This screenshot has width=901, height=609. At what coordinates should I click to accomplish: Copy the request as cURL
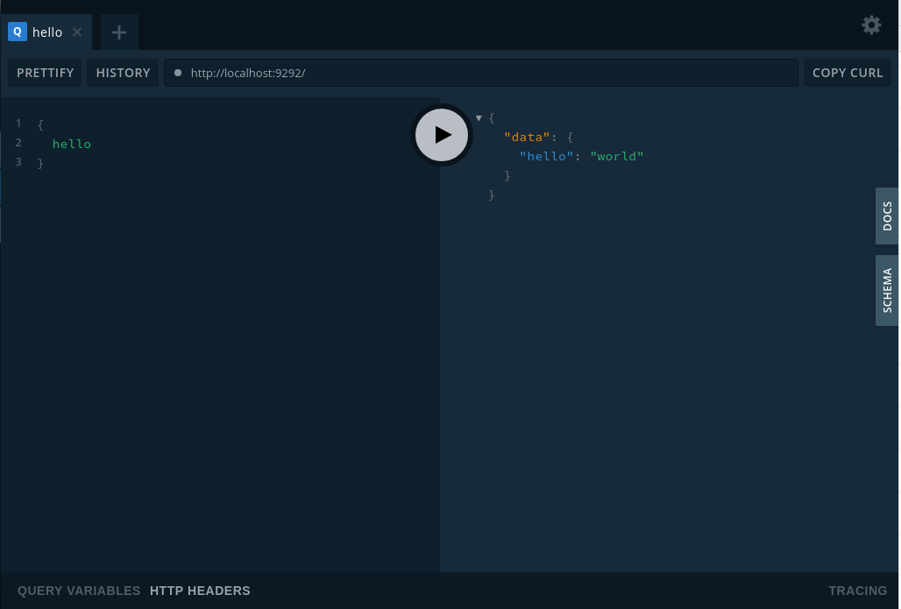847,73
